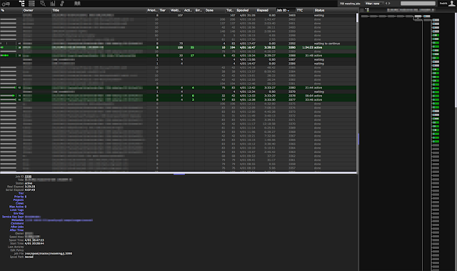This screenshot has width=457, height=271.
Task: Sort by the Waiting column header
Action: pyautogui.click(x=176, y=10)
